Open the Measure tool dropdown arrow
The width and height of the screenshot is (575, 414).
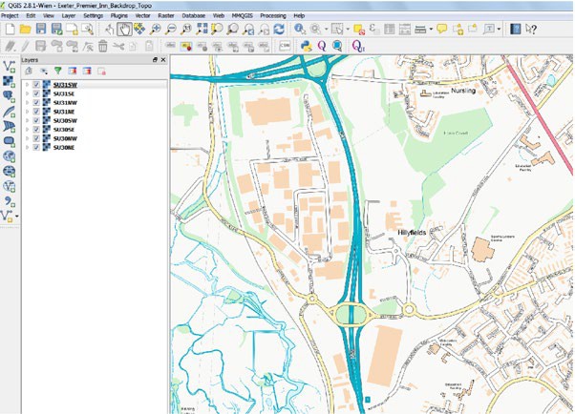pos(431,30)
